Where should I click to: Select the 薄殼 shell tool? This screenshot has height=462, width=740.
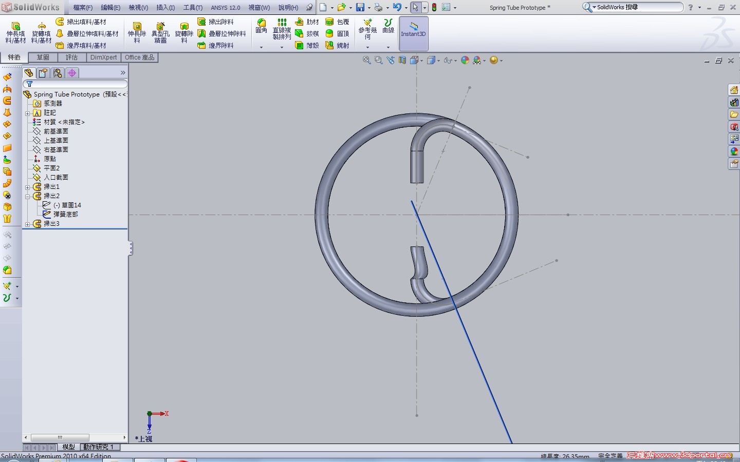tap(307, 45)
